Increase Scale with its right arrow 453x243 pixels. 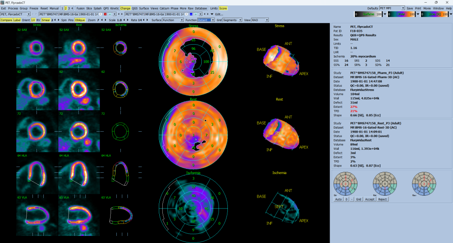click(128, 20)
